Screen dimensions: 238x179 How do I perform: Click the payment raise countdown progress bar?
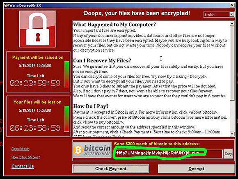point(66,74)
